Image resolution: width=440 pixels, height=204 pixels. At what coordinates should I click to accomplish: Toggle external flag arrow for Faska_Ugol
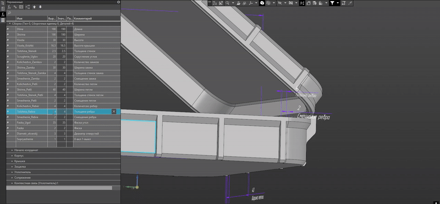point(8,123)
